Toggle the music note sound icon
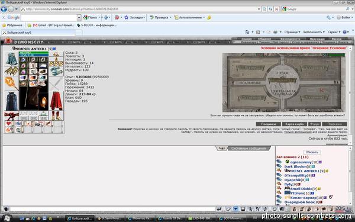This screenshot has height=222, width=355. click(x=265, y=209)
